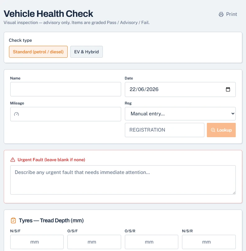Viewport: 246px width, 251px height.
Task: Click the O/S/F tread depth field
Action: coord(94,242)
